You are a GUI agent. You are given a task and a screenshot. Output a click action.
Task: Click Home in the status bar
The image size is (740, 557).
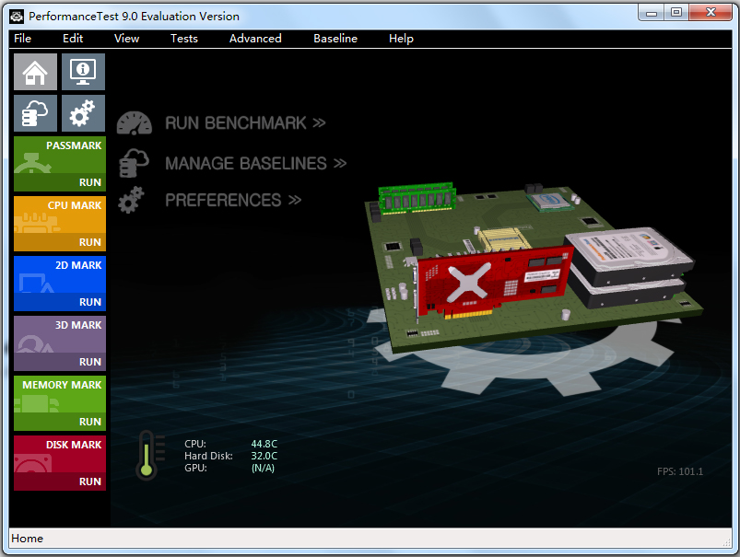pyautogui.click(x=27, y=539)
